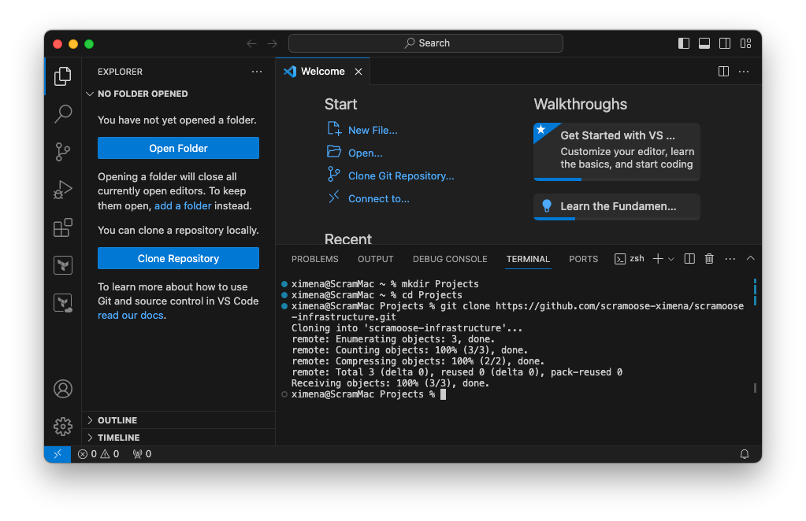Open Get Started with VS Code walkthrough
806x521 pixels.
click(617, 151)
